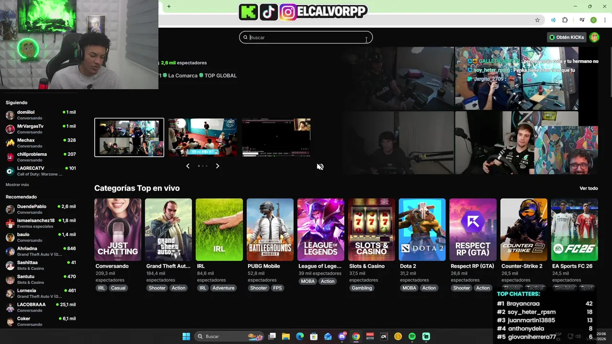This screenshot has height=344, width=612.
Task: Open MrVargasTv followed channel
Action: (41, 129)
